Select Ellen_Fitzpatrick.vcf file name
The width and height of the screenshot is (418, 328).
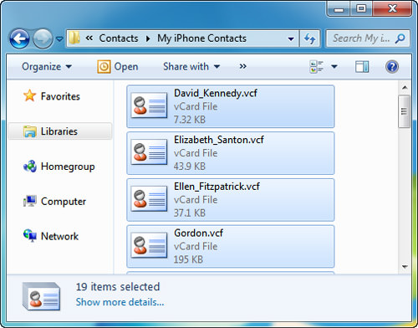click(x=217, y=187)
